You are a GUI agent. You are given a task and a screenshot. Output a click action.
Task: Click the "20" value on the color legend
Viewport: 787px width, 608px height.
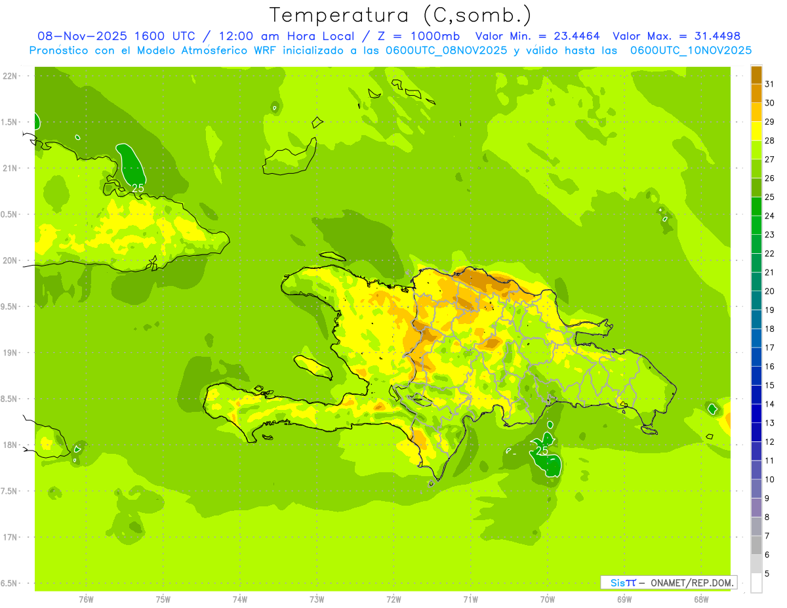769,291
